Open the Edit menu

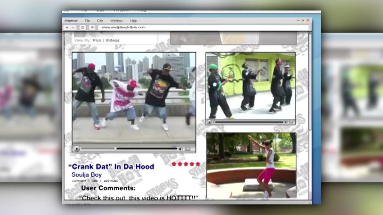100,21
